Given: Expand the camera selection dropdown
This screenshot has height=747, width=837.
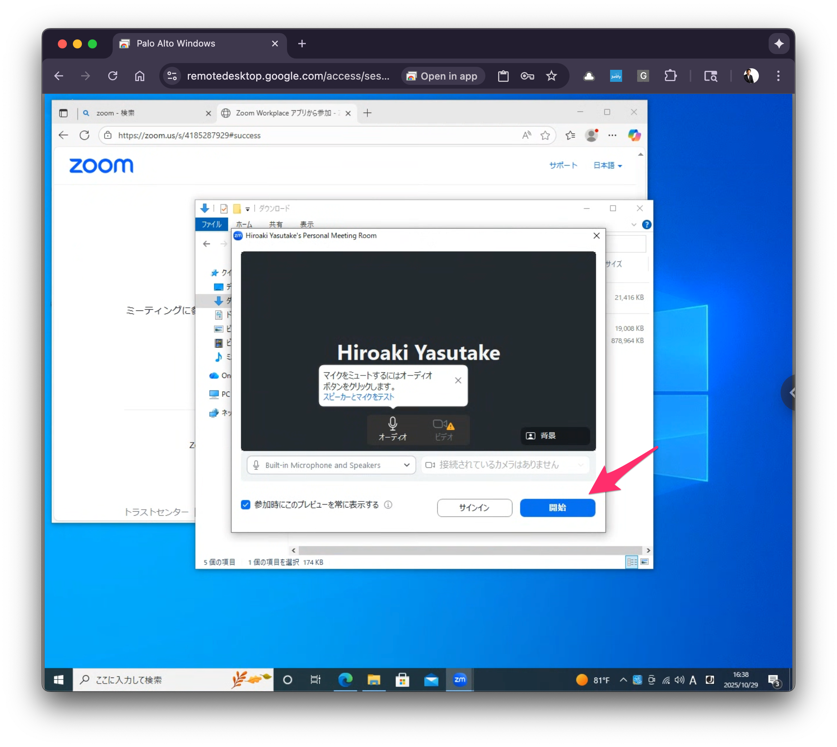Looking at the screenshot, I should (580, 465).
